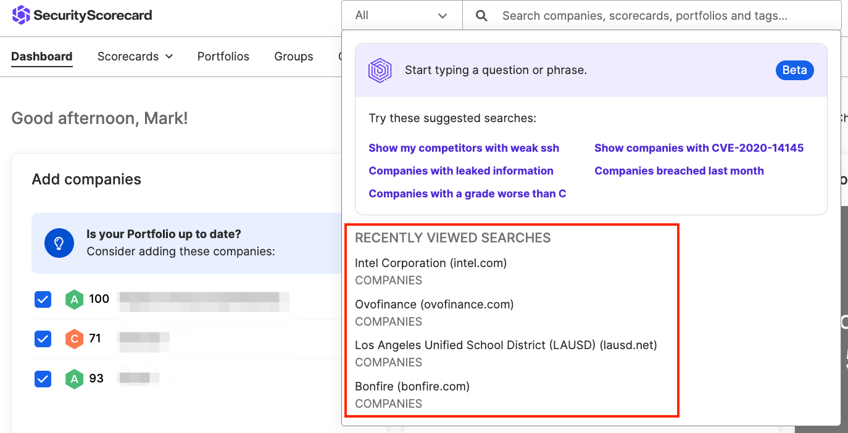Click the 'Good afternoon, Mark!' greeting
The width and height of the screenshot is (848, 433).
pos(99,118)
